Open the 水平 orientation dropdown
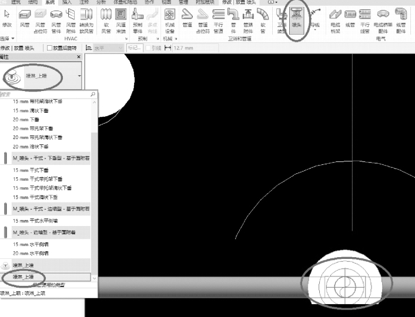Screen dimensions: 415x317 (x=108, y=48)
